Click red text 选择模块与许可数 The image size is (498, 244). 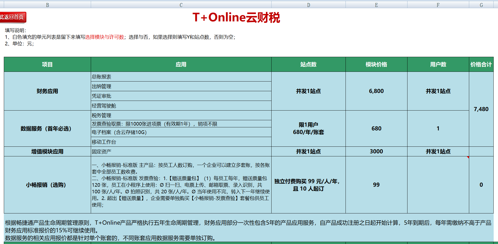(x=105, y=37)
